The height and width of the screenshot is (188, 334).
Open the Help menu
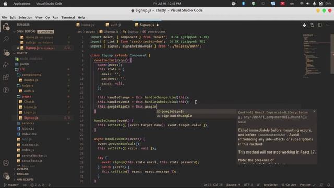[81, 17]
